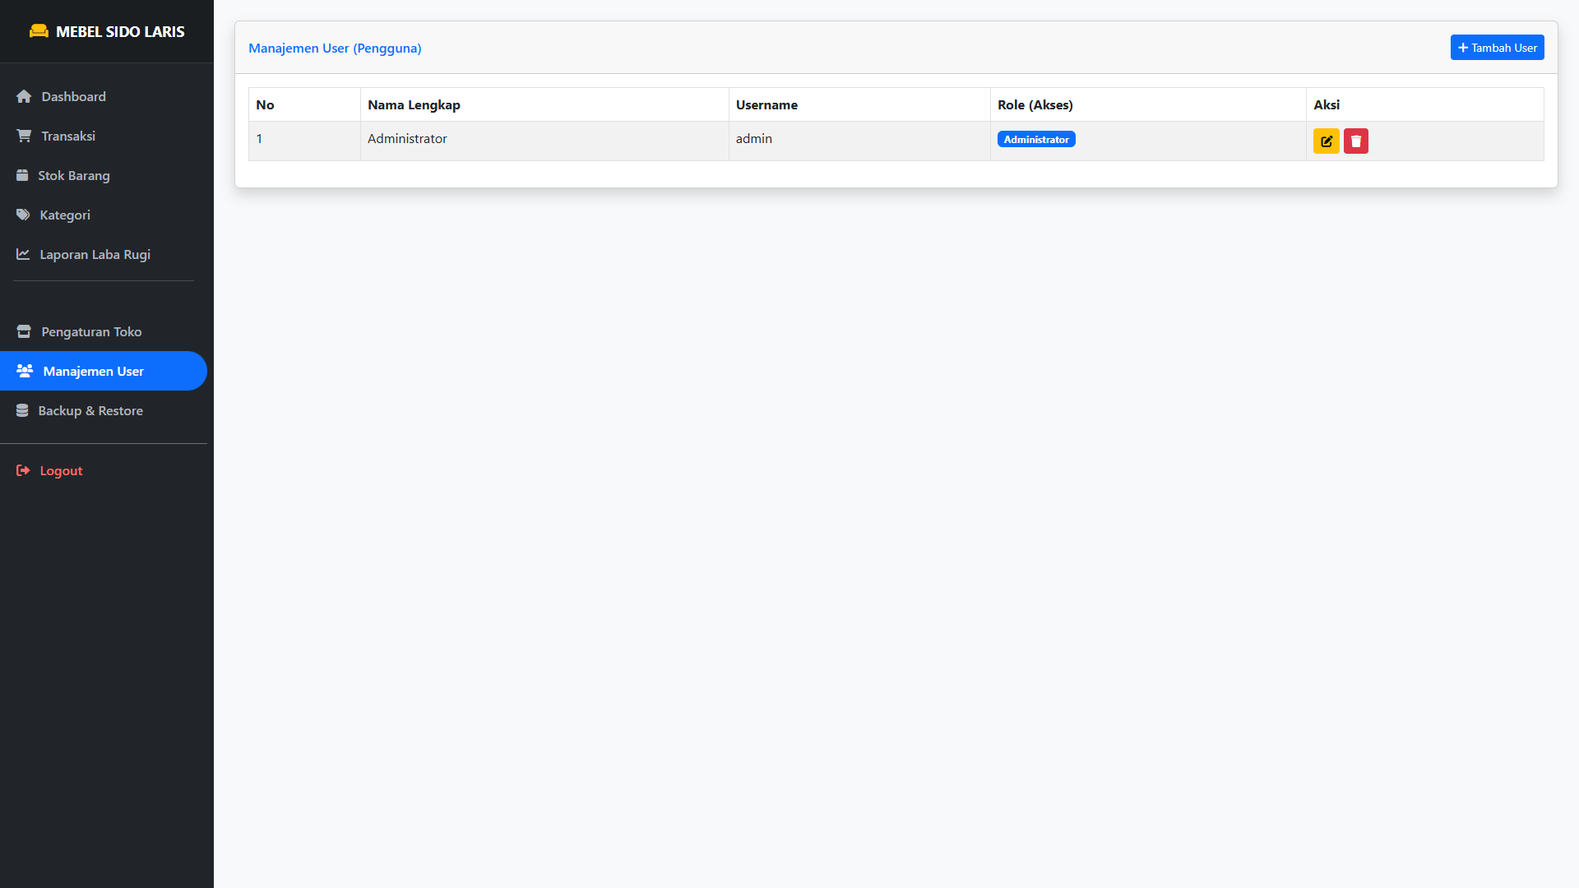Click the MEBEL SIDO LARIS brand title
This screenshot has height=888, width=1579.
(120, 32)
